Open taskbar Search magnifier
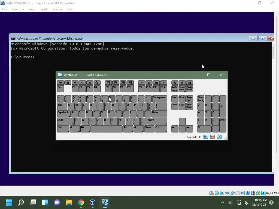The width and height of the screenshot is (279, 209). pos(21,202)
